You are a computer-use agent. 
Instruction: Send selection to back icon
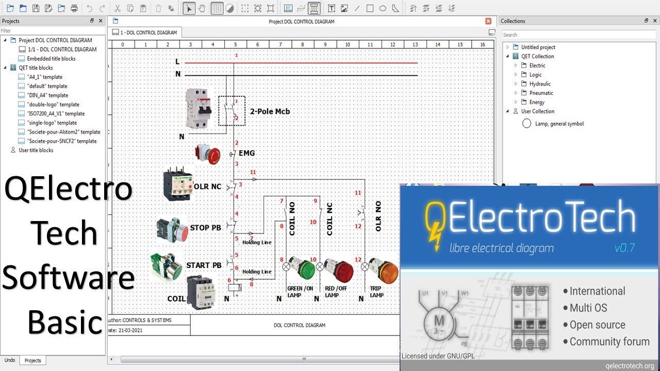pos(452,8)
